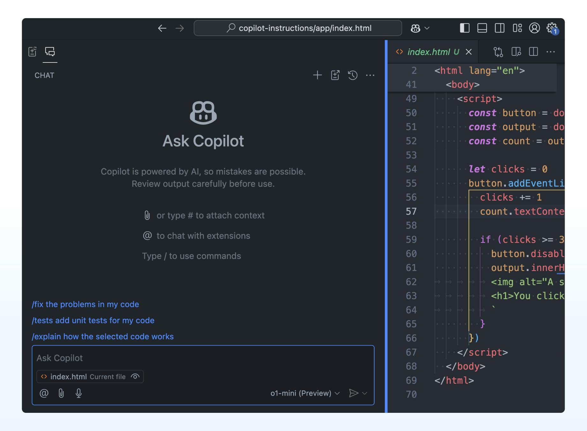The width and height of the screenshot is (587, 431).
Task: Toggle the primary side bar layout icon
Action: [x=464, y=28]
